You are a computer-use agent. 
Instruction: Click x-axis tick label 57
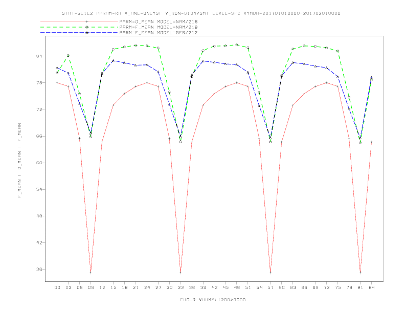(x=271, y=287)
